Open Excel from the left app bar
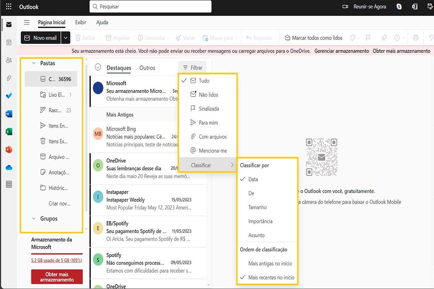The width and height of the screenshot is (434, 289). (x=9, y=131)
